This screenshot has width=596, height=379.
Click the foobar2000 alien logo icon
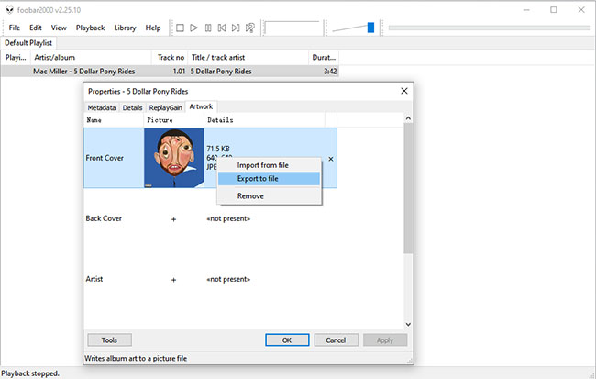click(9, 10)
